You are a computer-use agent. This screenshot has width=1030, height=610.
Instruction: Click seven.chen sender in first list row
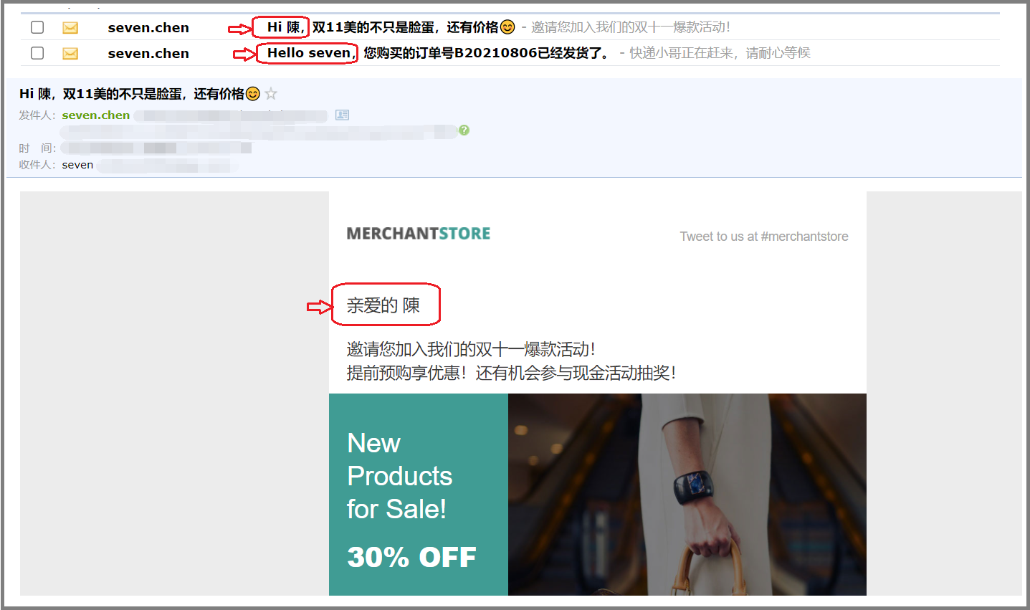148,28
